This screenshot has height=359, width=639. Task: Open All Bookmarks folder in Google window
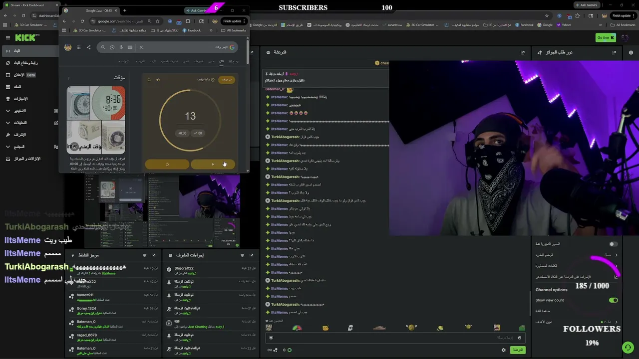[234, 30]
